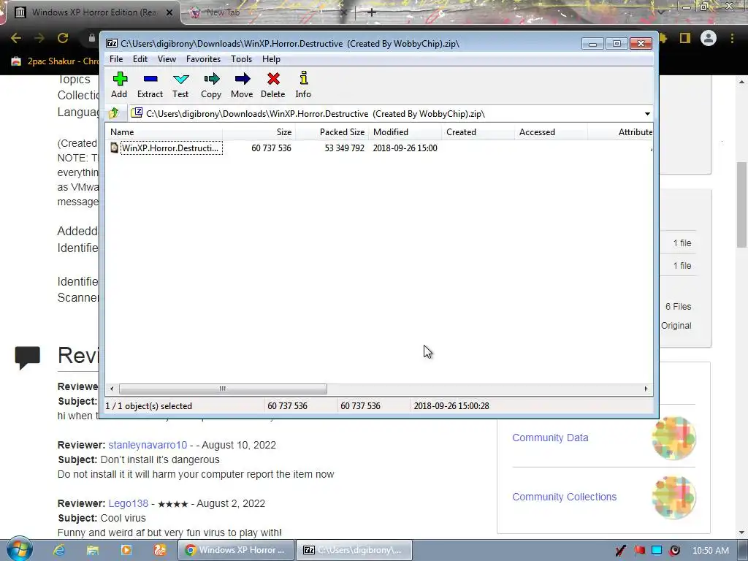Click the horizontal scrollbar thumb in 7-Zip
This screenshot has height=561, width=748.
coord(223,389)
